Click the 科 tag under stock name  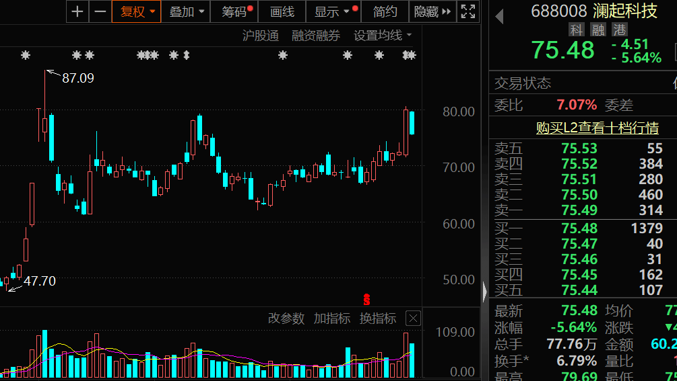point(577,30)
